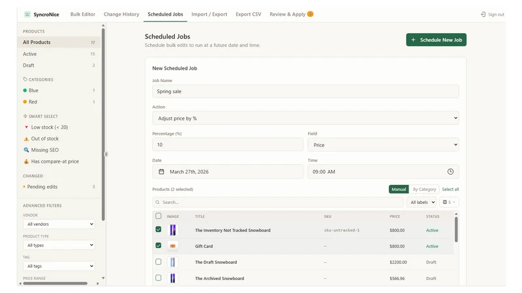Click the price '$566.96'
Image resolution: width=522 pixels, height=293 pixels.
tap(397, 279)
